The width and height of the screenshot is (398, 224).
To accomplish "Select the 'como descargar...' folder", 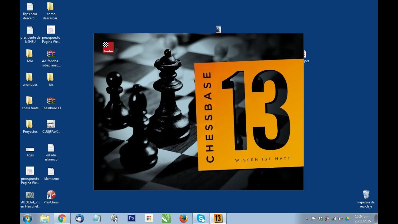I will (51, 12).
